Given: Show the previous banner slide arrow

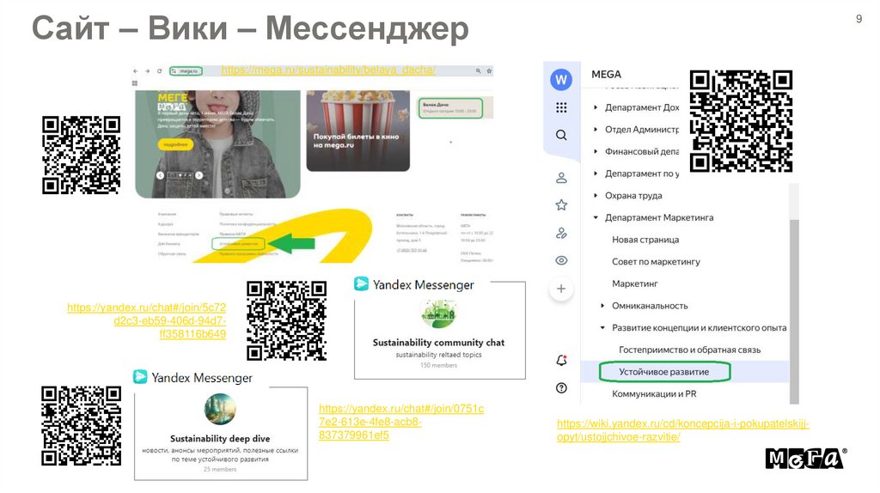Looking at the screenshot, I should click(x=160, y=175).
